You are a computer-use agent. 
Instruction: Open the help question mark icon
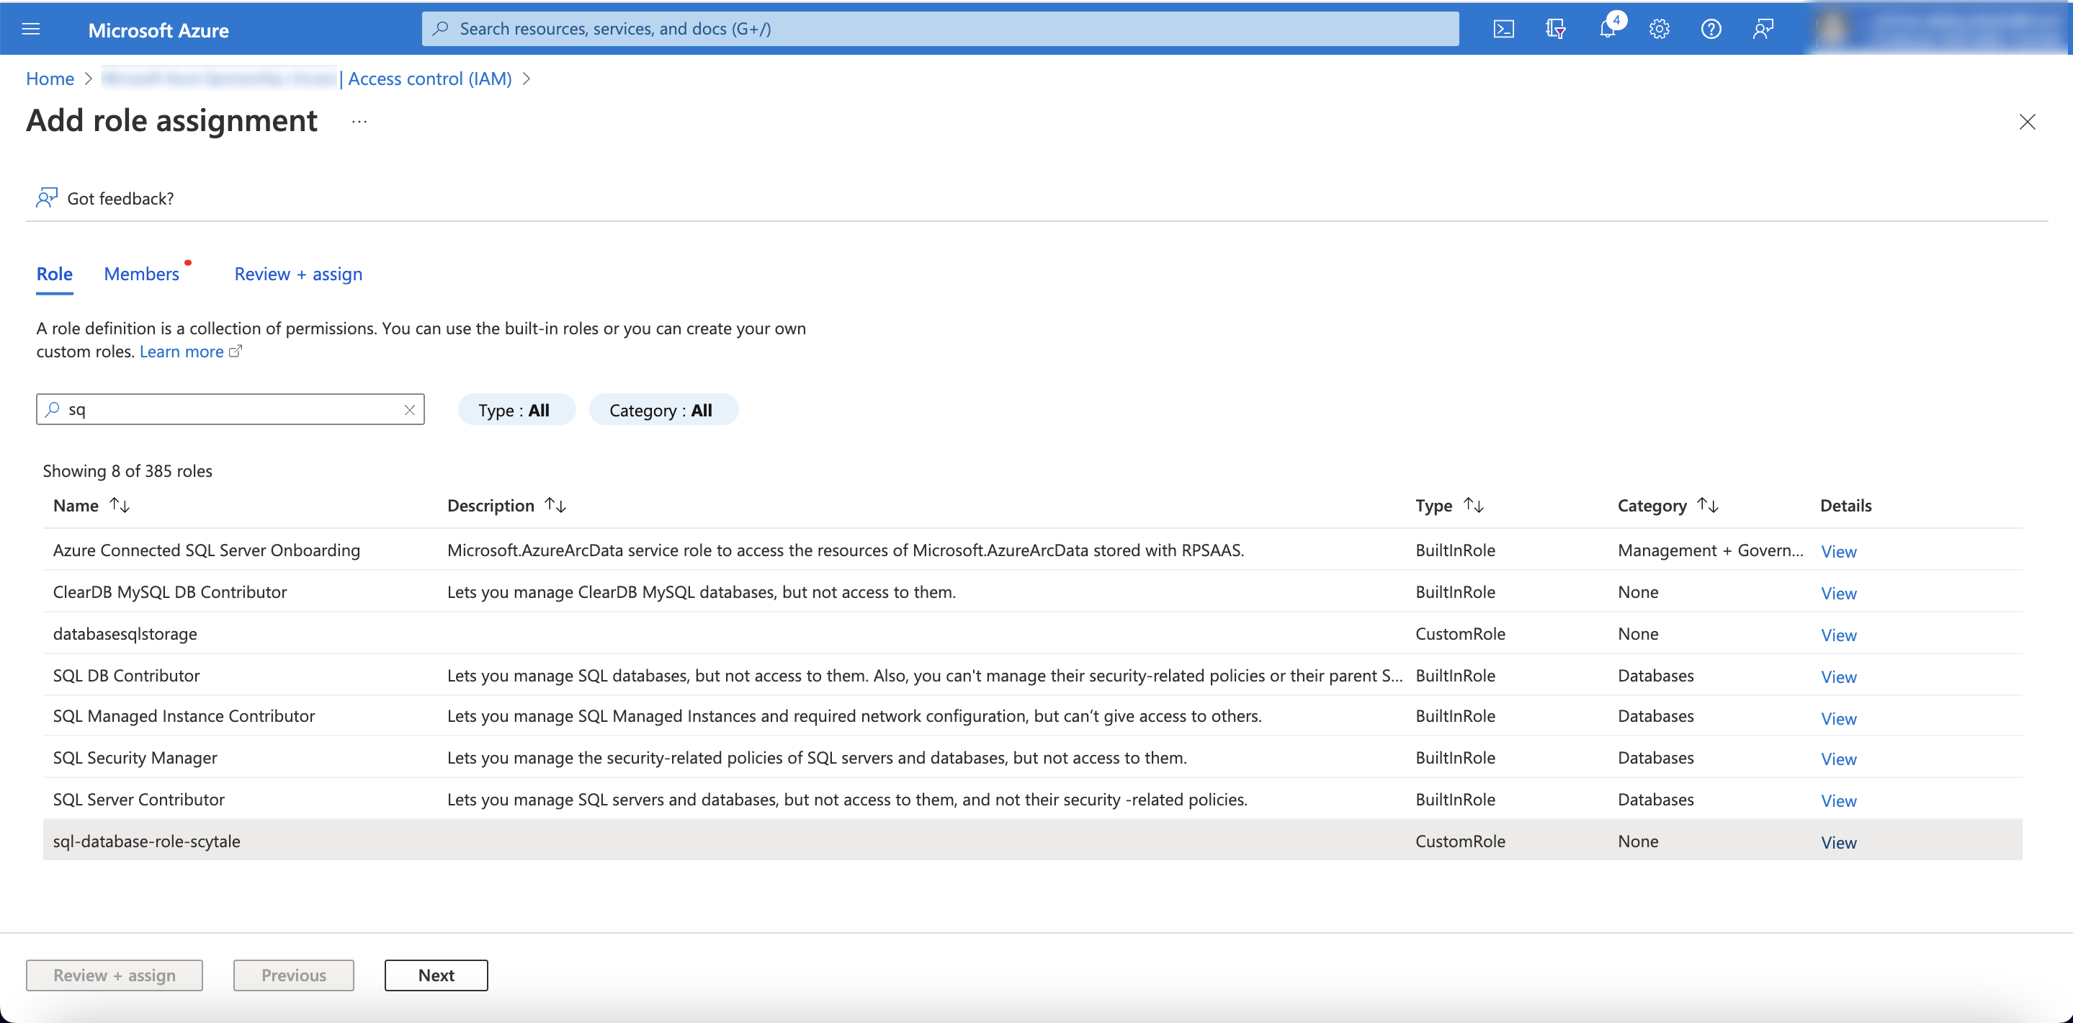(1711, 30)
